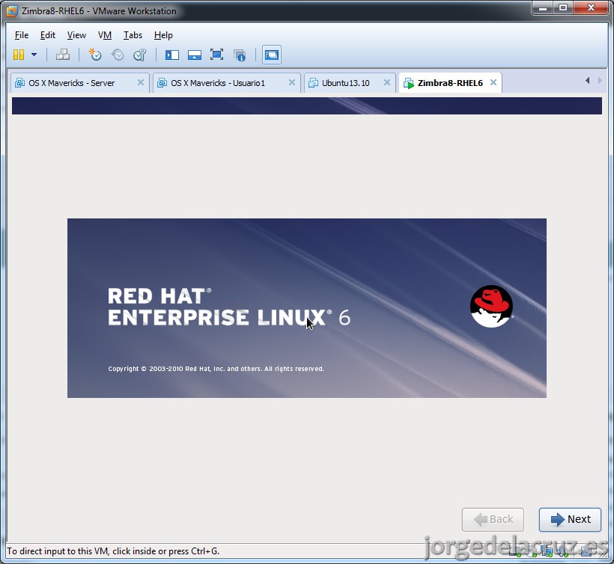614x564 pixels.
Task: Toggle the thumbnail bar view icon
Action: 195,55
